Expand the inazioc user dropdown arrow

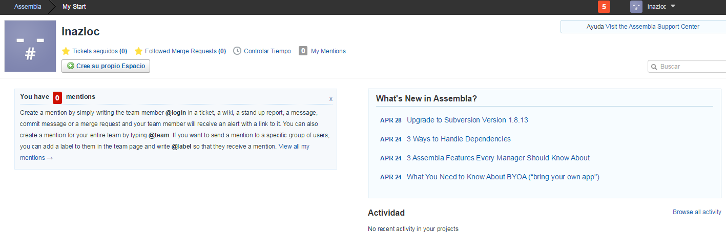673,7
